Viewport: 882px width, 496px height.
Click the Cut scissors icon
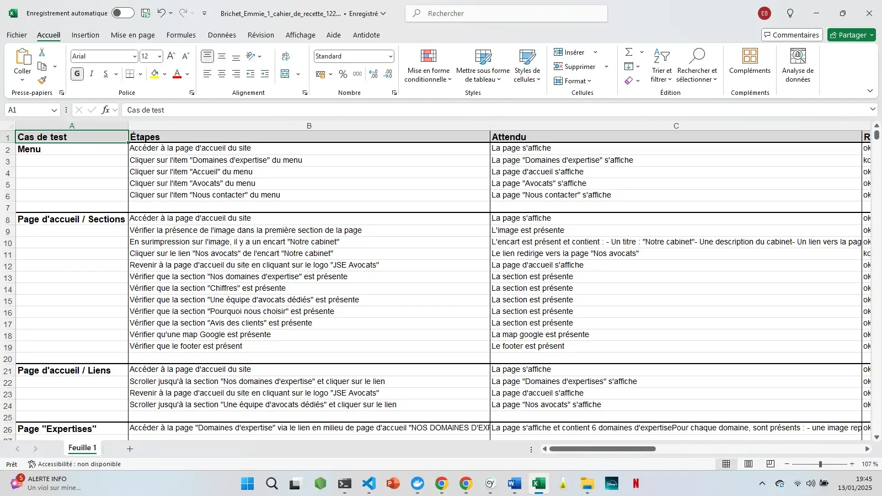(x=42, y=52)
